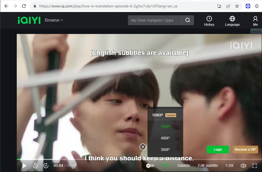Open the Subtitle options
This screenshot has width=262, height=172.
tap(184, 165)
